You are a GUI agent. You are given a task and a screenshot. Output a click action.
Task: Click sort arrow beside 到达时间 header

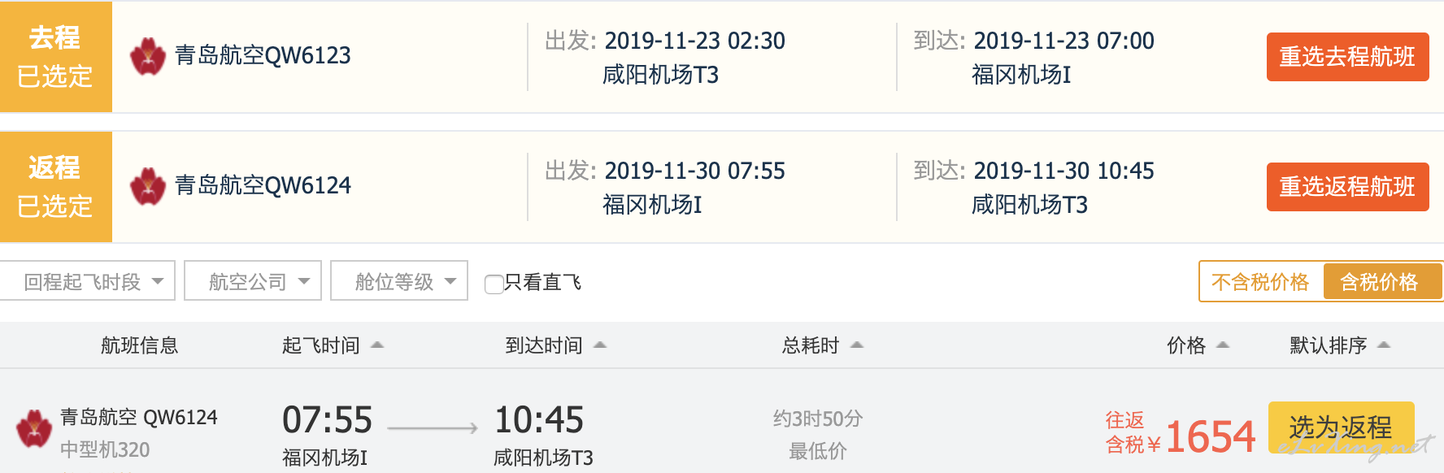[x=600, y=345]
